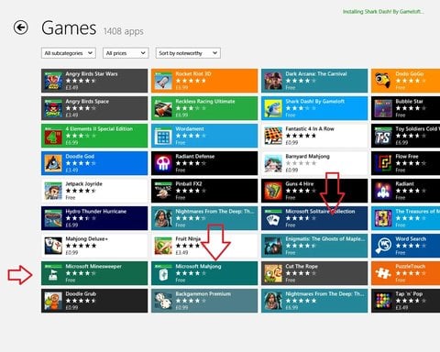Go back using the round arrow button
Screen dimensions: 440x352
(21, 27)
